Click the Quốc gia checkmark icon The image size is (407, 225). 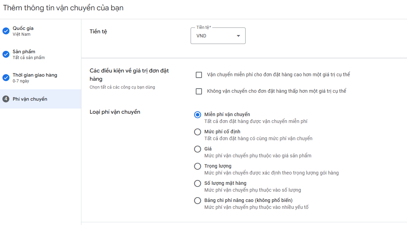(x=6, y=31)
